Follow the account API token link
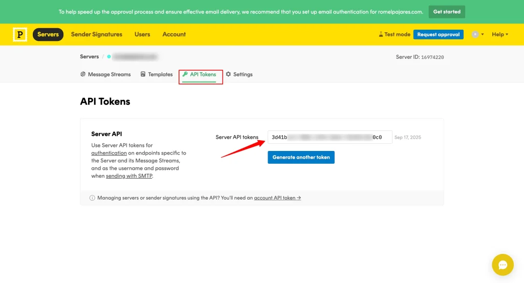 [277, 198]
